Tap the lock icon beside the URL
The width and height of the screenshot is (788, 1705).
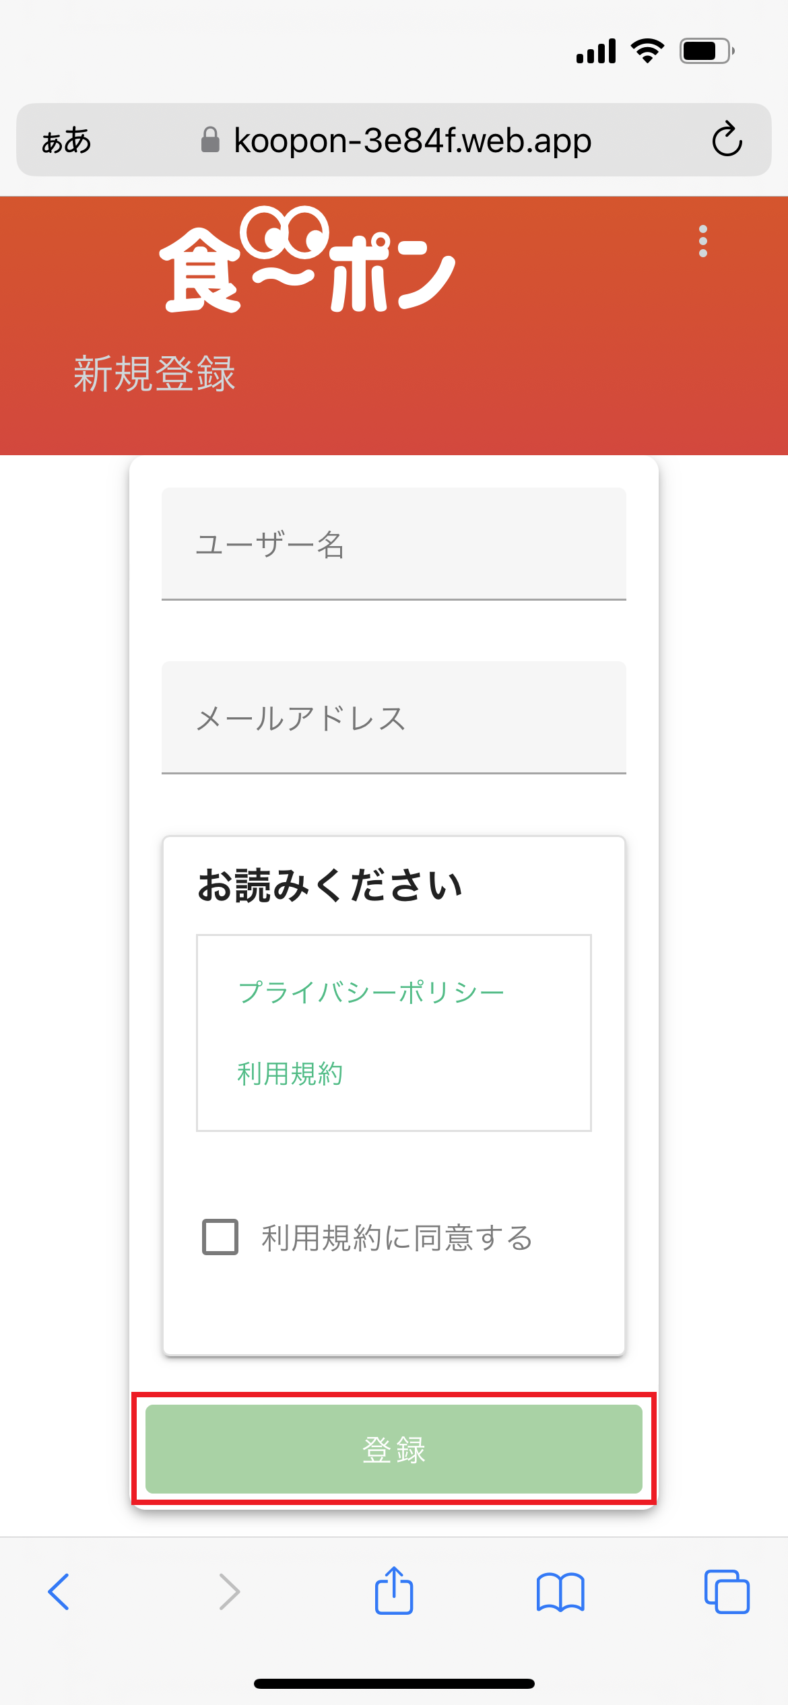point(210,140)
